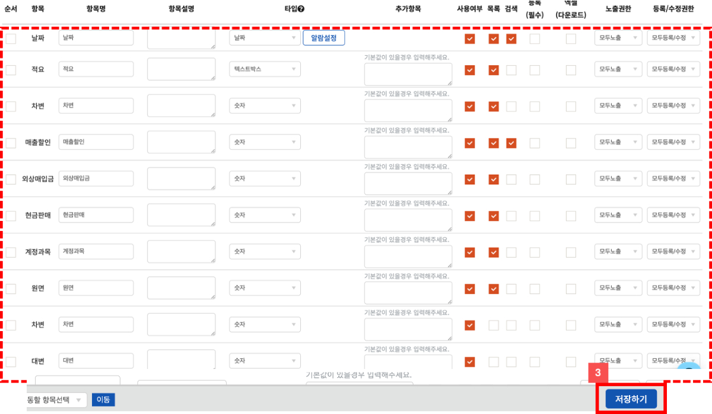The image size is (712, 414).
Task: Tick the 순서 checkbox for the 날짜 row
Action: pos(11,39)
